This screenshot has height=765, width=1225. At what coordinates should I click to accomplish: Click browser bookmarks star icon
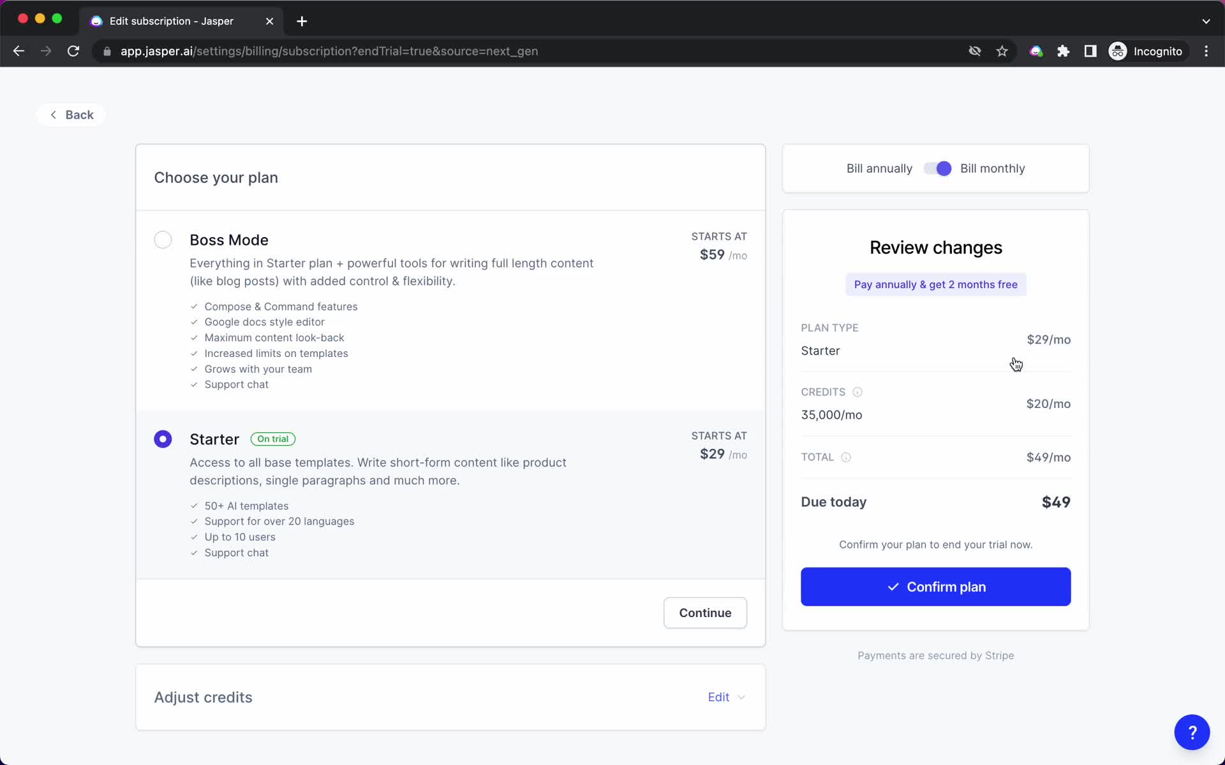(x=1001, y=51)
